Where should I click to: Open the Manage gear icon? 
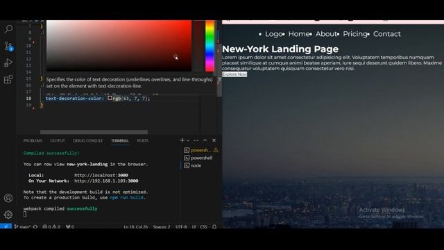pyautogui.click(x=8, y=215)
